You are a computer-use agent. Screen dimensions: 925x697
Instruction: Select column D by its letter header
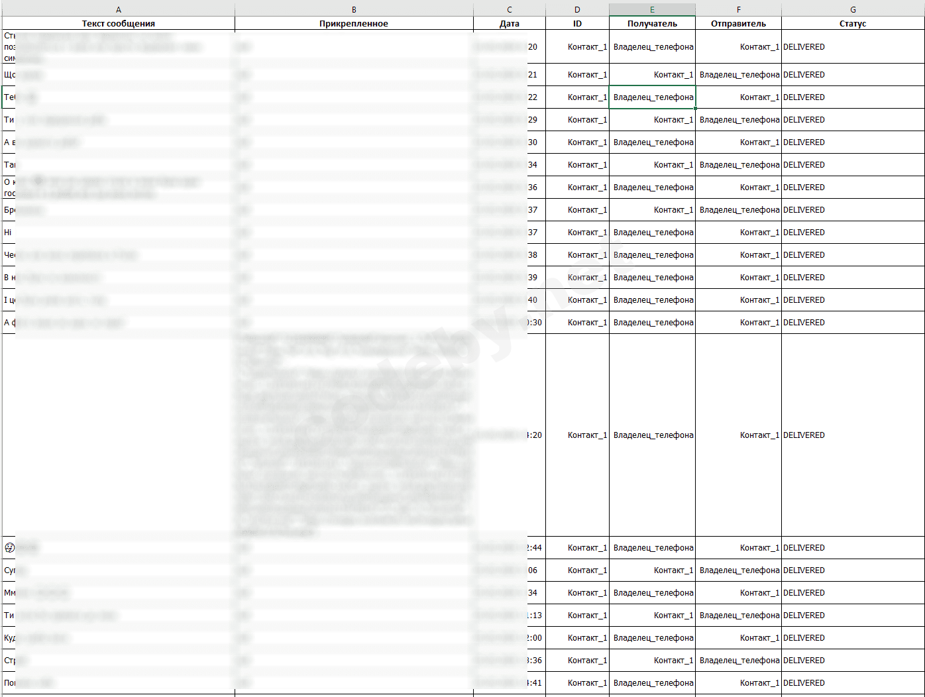(x=577, y=9)
